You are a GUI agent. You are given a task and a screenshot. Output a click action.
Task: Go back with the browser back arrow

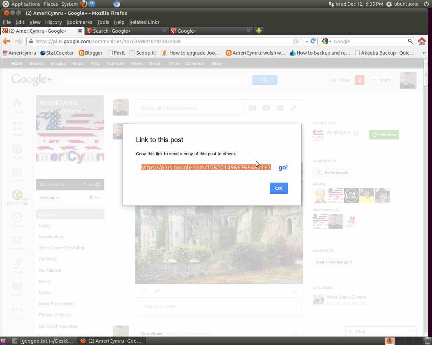click(6, 41)
